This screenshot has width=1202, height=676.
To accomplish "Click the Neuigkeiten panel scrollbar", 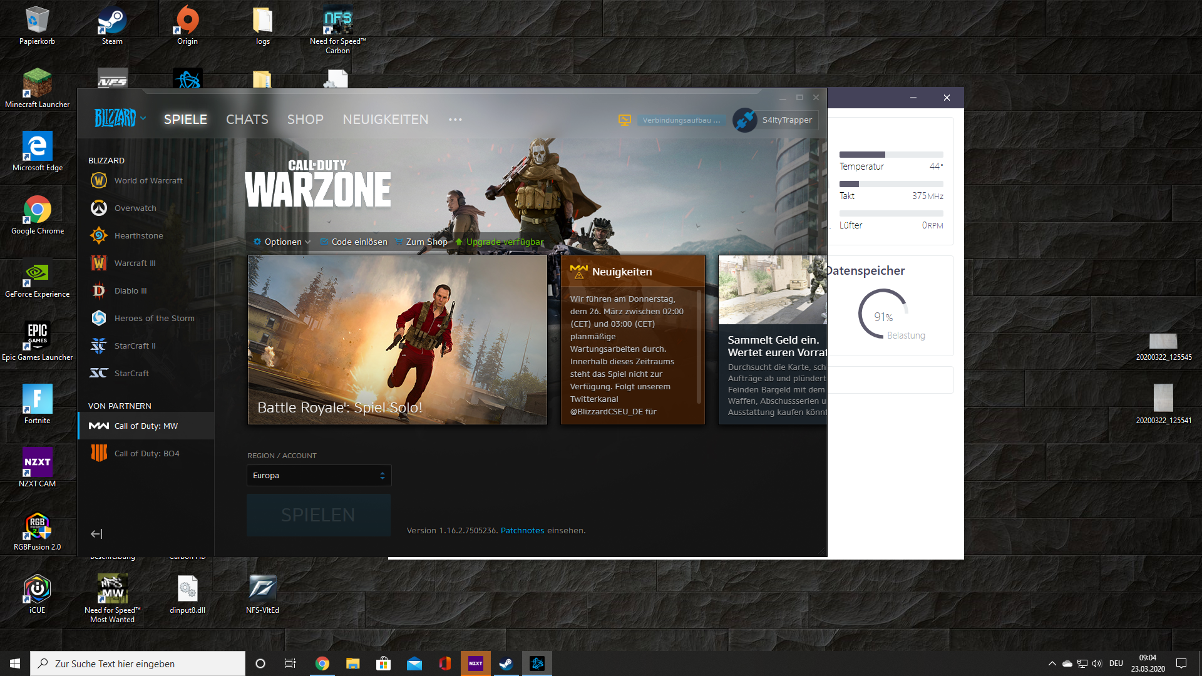I will coord(699,347).
